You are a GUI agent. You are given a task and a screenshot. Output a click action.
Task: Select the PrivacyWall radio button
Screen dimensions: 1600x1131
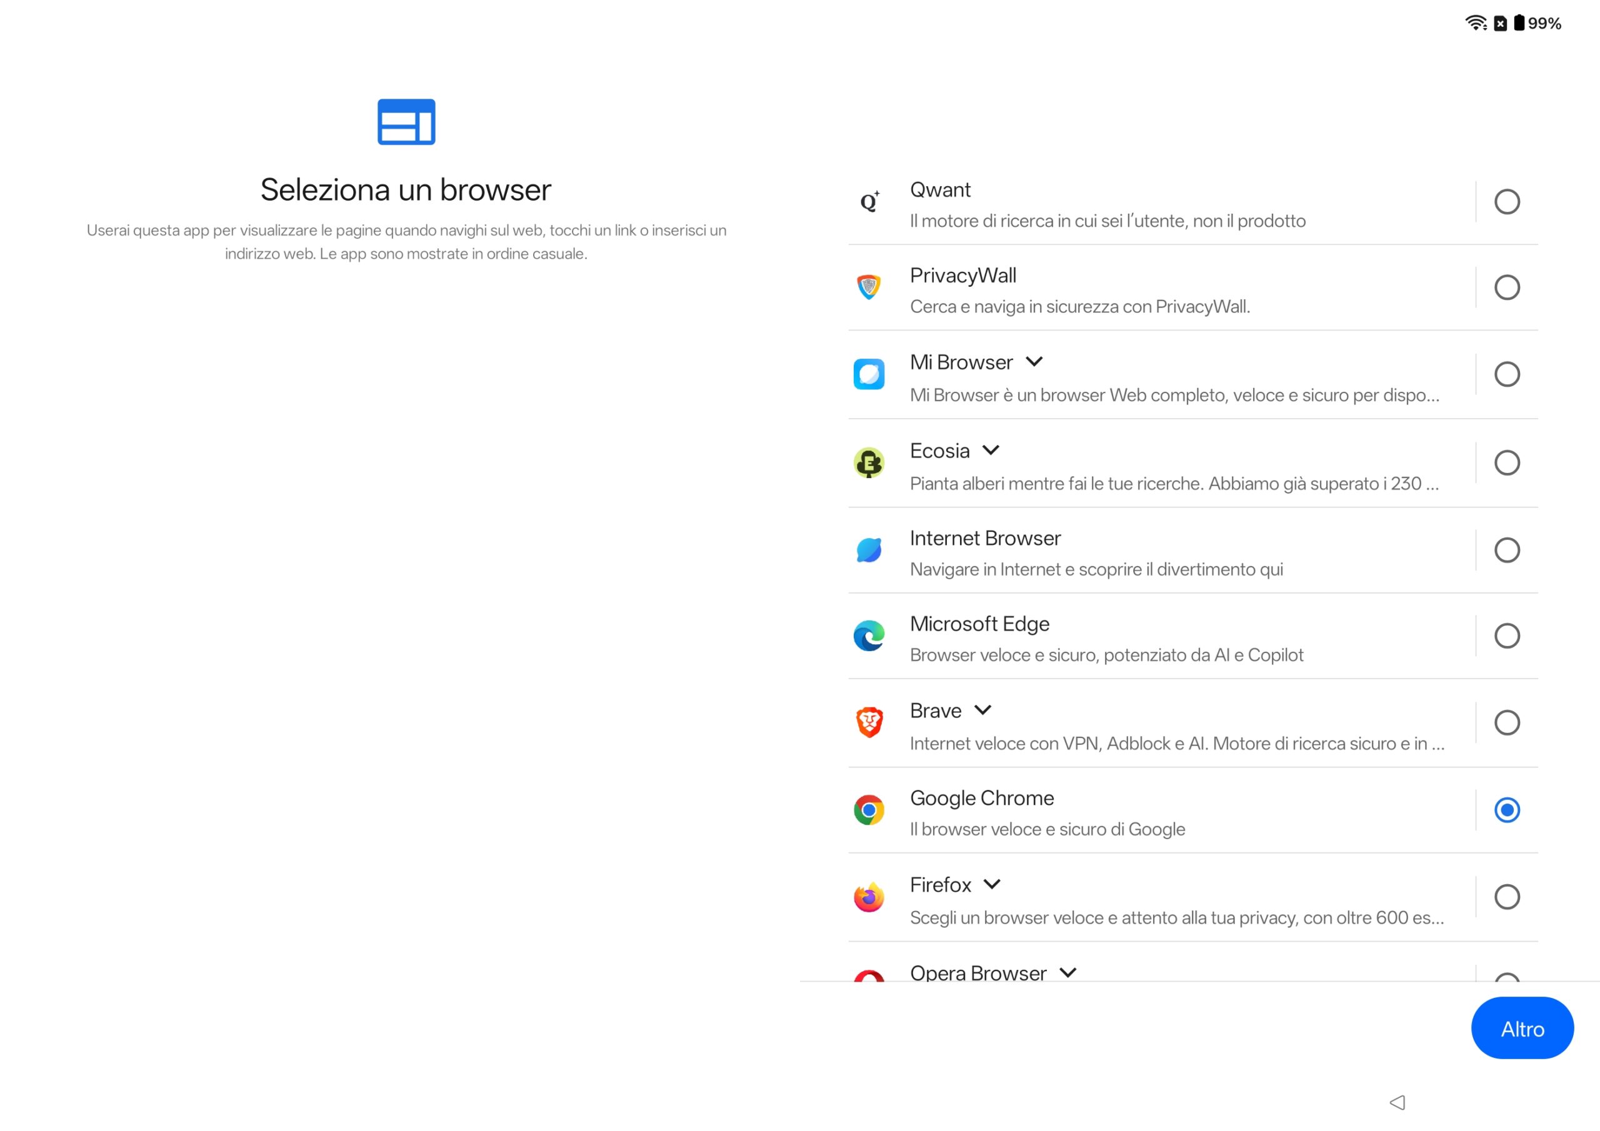coord(1507,287)
